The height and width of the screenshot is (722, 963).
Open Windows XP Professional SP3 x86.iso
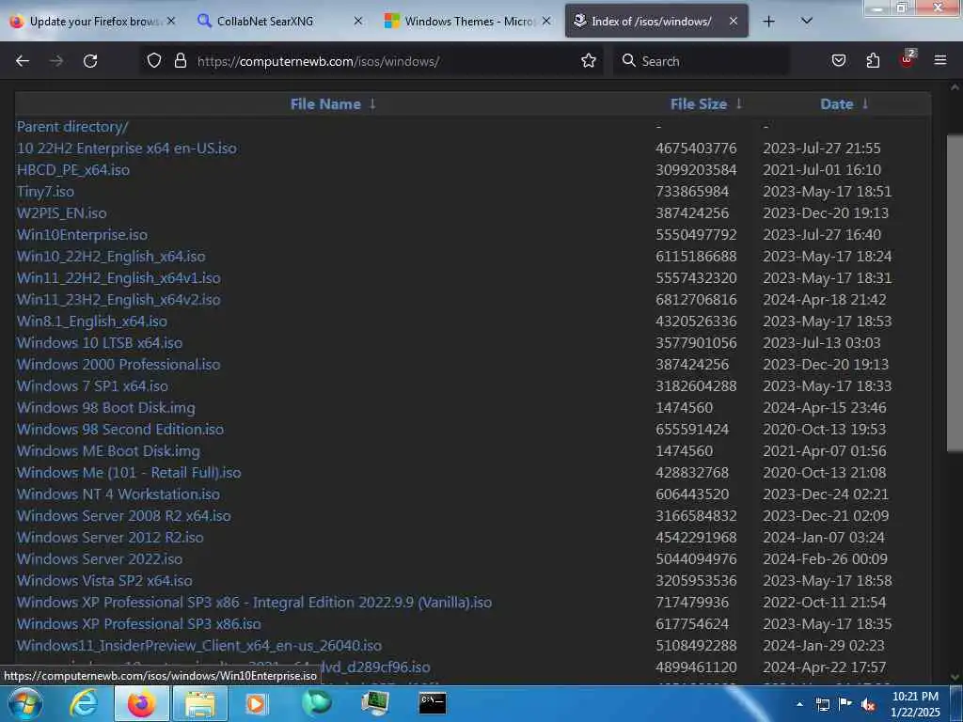point(139,624)
